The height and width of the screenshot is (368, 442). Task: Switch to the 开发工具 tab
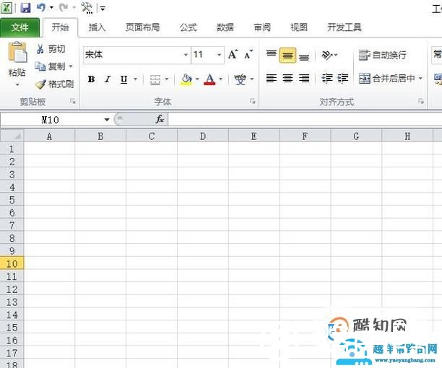pos(344,27)
